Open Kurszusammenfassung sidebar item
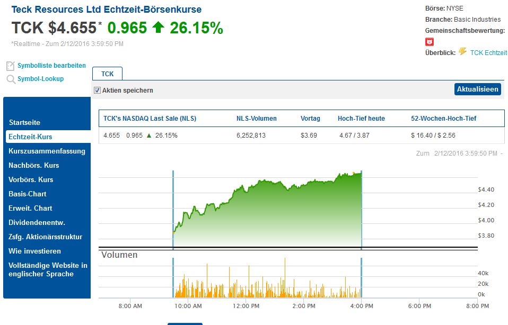Screen dimensions: 508x325 47,151
